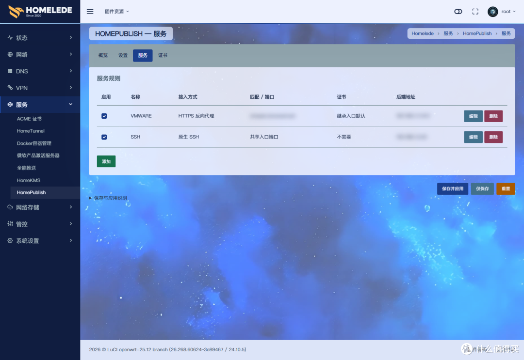This screenshot has height=360, width=524.
Task: Expand the 系统设置 menu chevron
Action: [x=71, y=240]
